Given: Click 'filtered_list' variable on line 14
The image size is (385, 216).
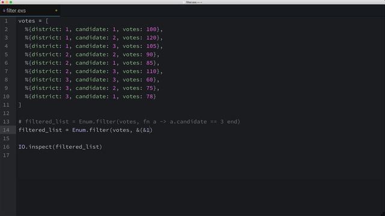Looking at the screenshot, I should (40, 130).
